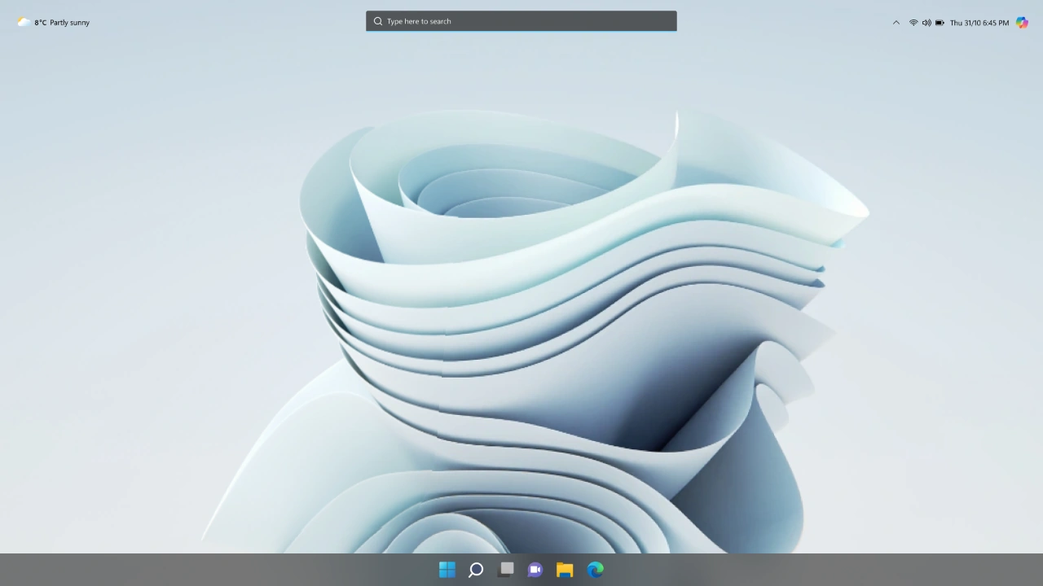Click the speaker volume icon

pyautogui.click(x=926, y=23)
